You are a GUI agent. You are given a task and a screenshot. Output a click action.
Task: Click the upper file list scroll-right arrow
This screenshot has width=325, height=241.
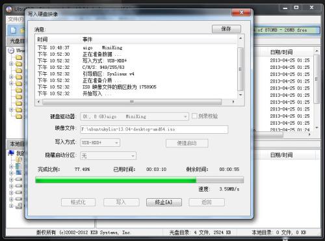pos(309,134)
